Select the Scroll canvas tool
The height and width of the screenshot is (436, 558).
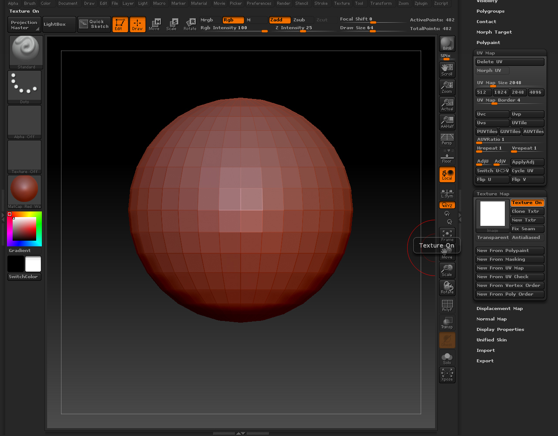(x=447, y=69)
